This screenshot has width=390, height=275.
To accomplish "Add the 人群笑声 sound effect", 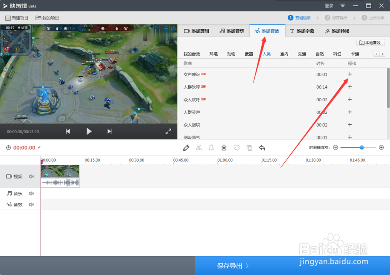I will [x=350, y=112].
